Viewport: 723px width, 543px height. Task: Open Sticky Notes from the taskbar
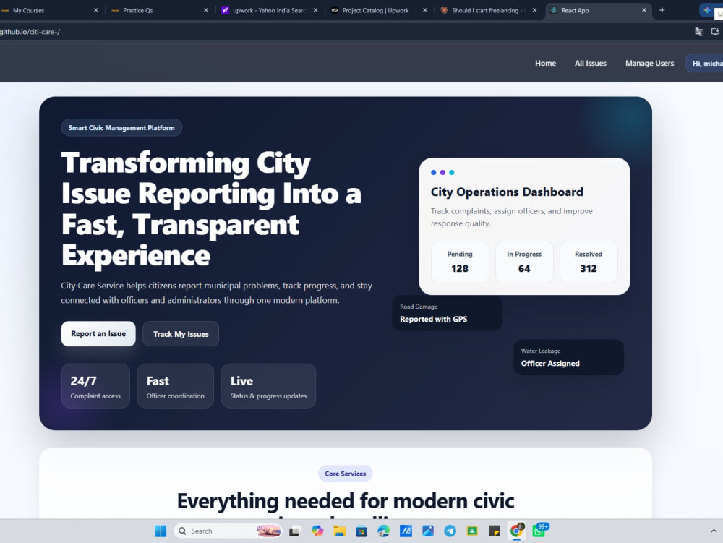pos(495,531)
